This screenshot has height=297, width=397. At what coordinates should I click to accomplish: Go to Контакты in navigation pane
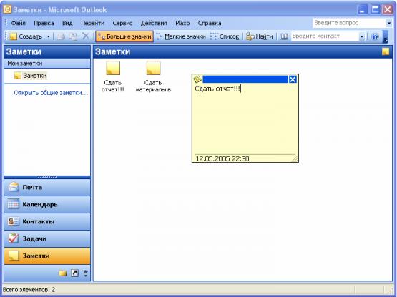coord(47,221)
